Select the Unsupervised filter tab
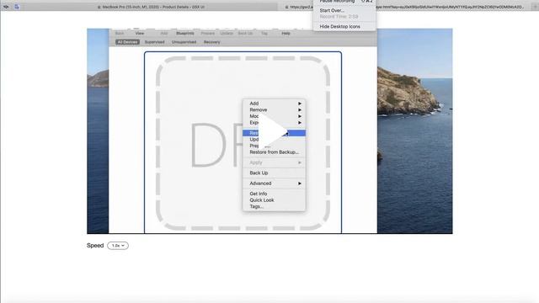 (184, 42)
